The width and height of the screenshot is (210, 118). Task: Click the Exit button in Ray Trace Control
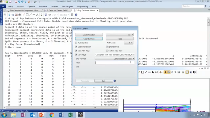tap(104, 81)
